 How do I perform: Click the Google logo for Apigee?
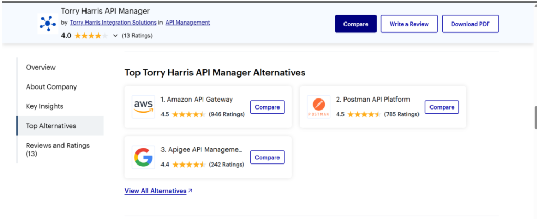(143, 157)
